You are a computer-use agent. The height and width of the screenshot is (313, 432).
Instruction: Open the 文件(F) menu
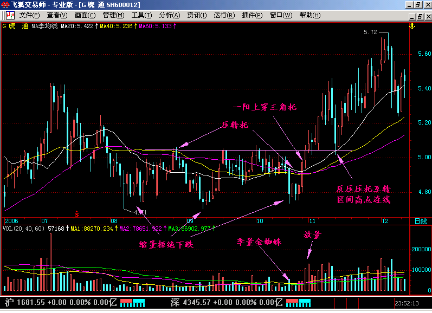(x=30, y=15)
